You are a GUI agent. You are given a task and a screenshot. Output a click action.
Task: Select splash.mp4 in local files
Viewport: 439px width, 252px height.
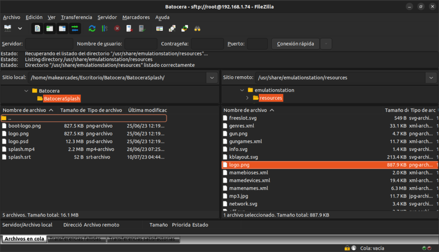(x=21, y=150)
